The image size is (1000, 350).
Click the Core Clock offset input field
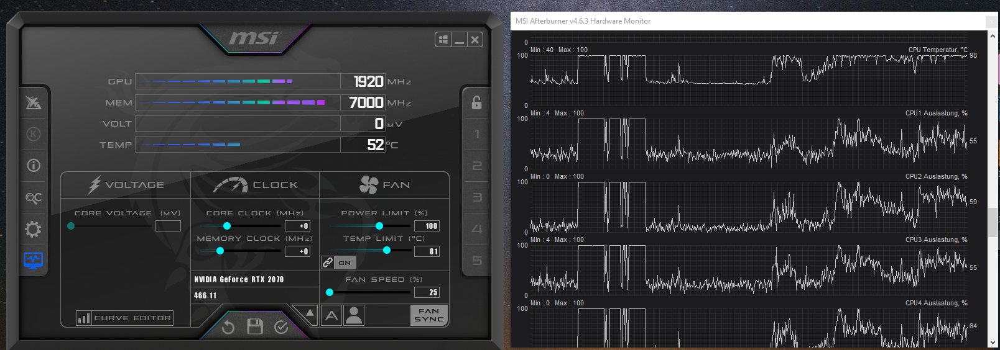click(297, 226)
